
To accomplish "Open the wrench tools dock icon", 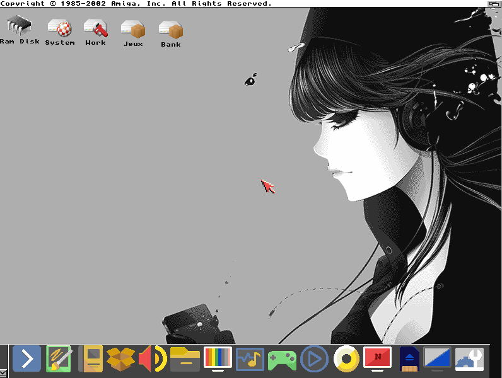I will pyautogui.click(x=469, y=359).
